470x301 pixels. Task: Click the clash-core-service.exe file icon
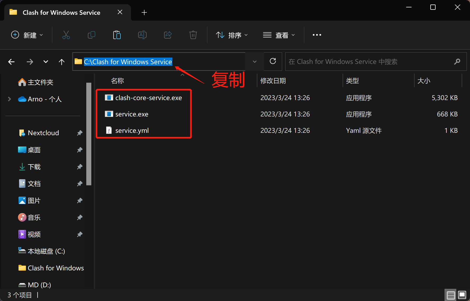[109, 98]
